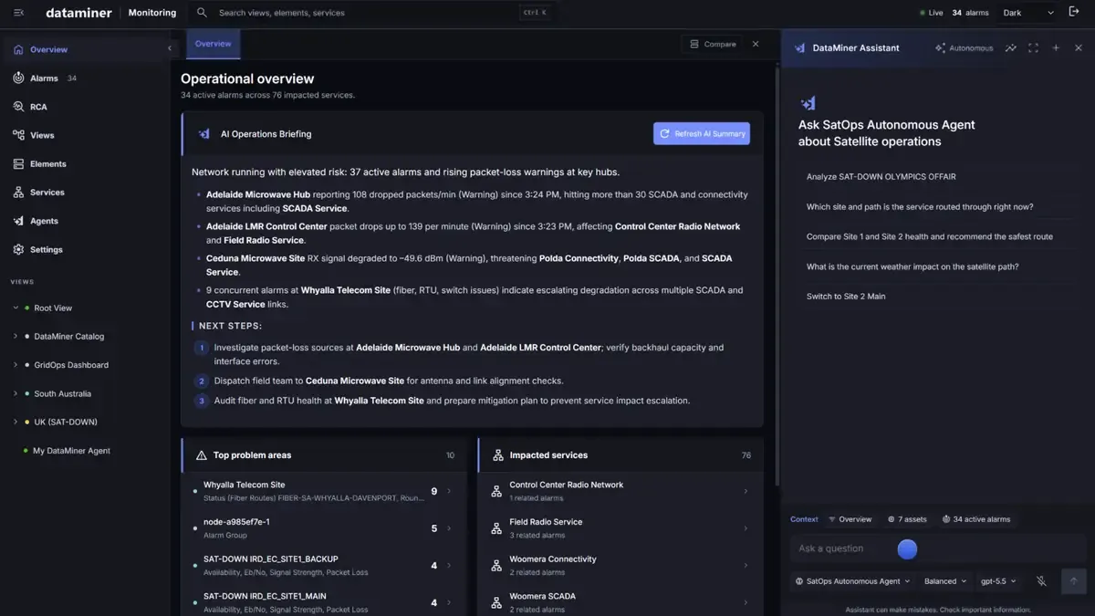Toggle the hamburger sidebar menu icon

pos(18,13)
